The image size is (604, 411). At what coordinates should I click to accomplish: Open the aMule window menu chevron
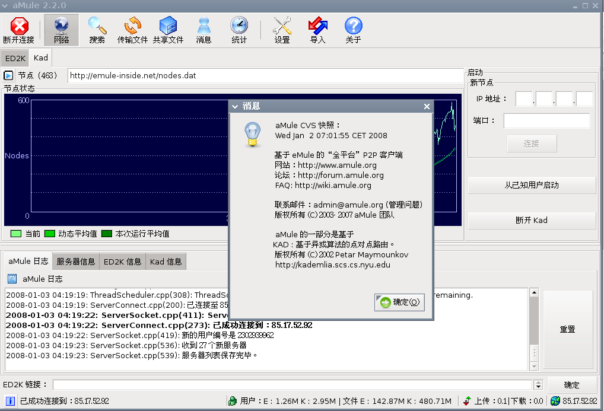[5, 6]
